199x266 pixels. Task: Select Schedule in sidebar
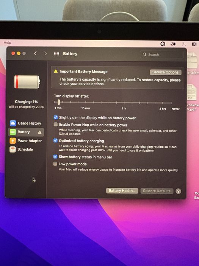[26, 149]
